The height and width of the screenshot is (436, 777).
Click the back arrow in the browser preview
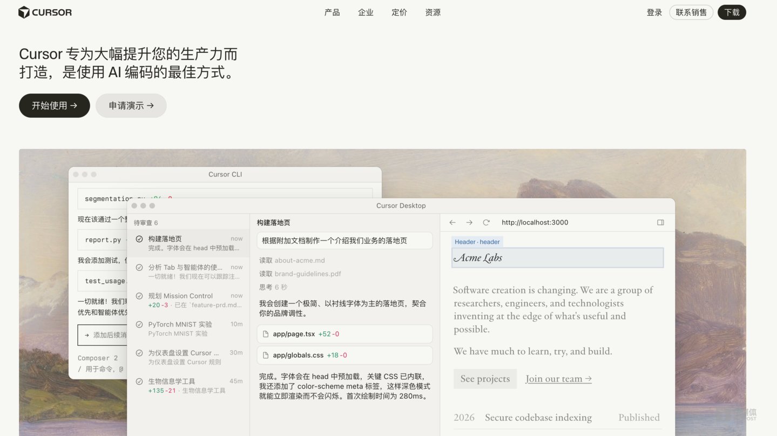452,222
